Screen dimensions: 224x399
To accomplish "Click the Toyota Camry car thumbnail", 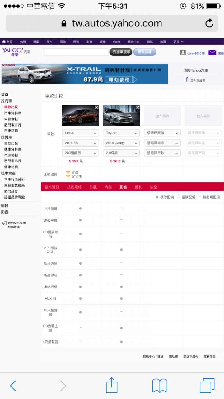I will (122, 116).
